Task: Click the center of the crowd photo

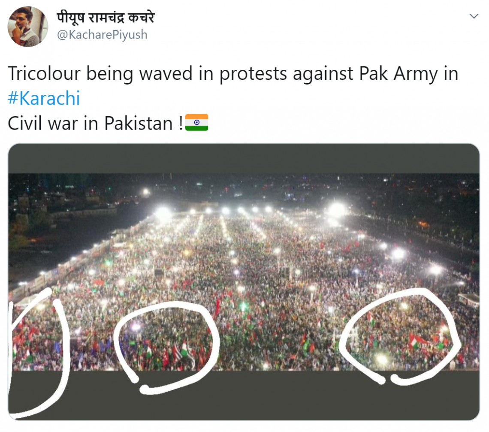Action: 244,272
